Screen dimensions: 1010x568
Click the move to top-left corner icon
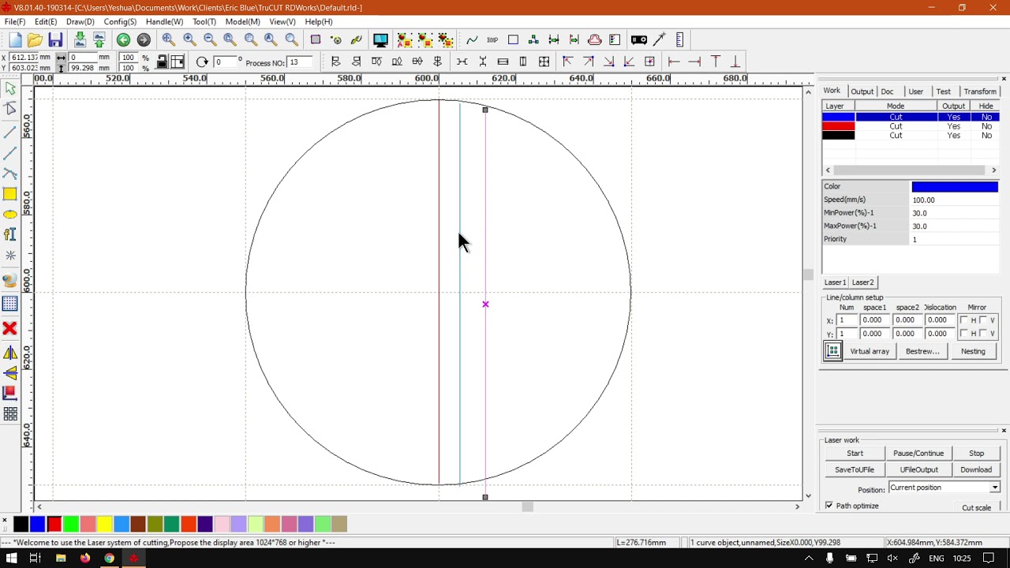click(567, 62)
